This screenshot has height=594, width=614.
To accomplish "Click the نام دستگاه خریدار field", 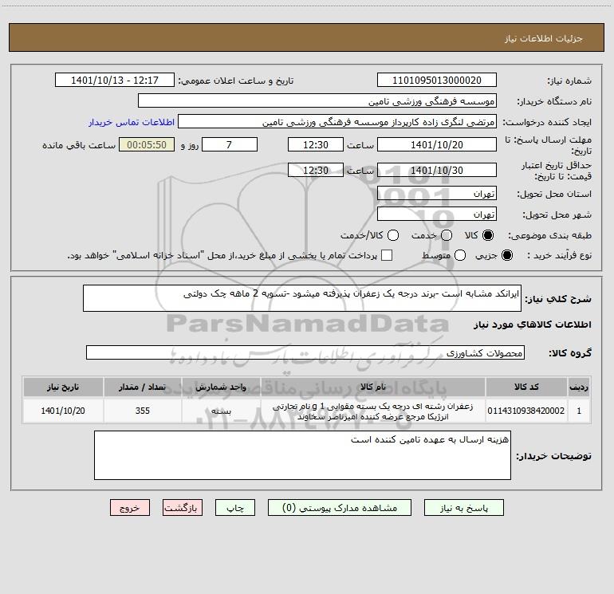I will click(317, 100).
